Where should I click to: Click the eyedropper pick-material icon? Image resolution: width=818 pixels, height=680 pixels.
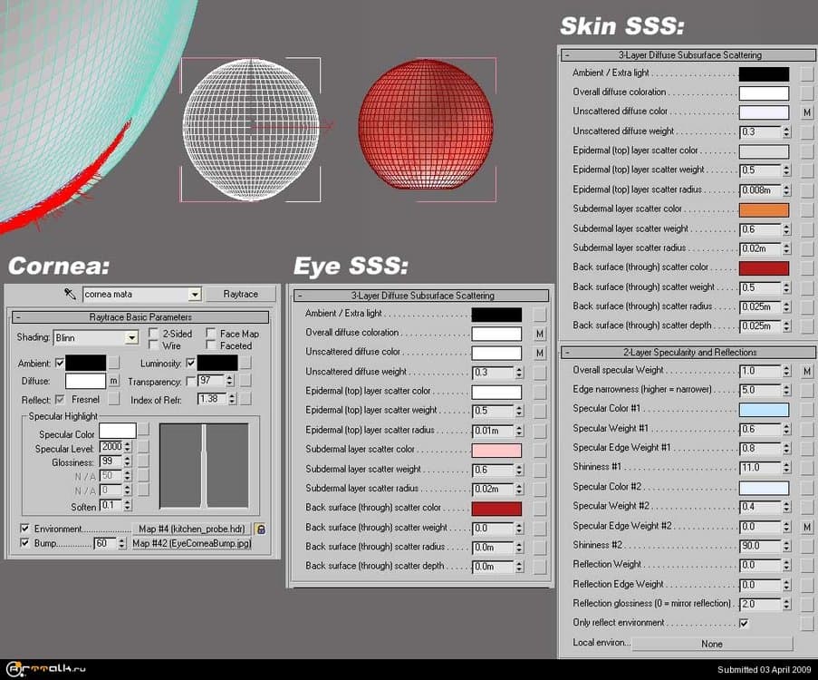pos(69,294)
